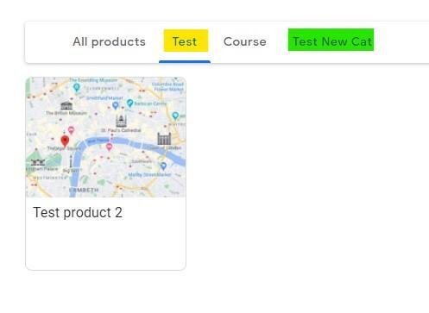Switch to the green Test New Cat tab

coord(331,40)
